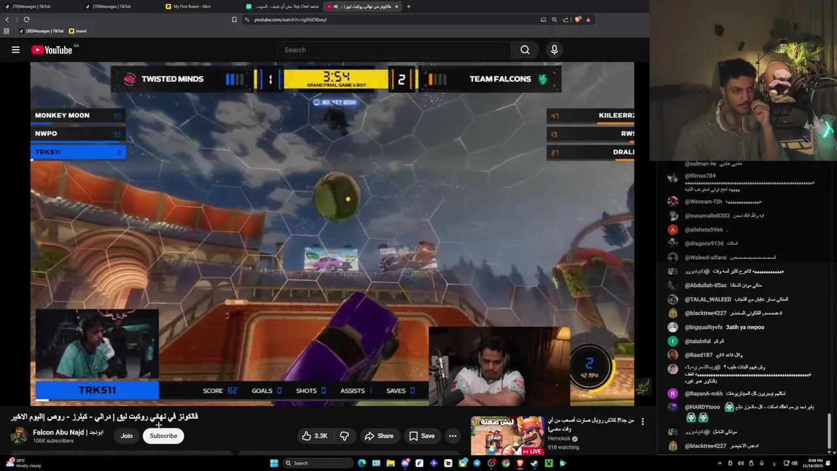Click @alisheta5966 avatar in live chat
The height and width of the screenshot is (471, 837).
[673, 230]
